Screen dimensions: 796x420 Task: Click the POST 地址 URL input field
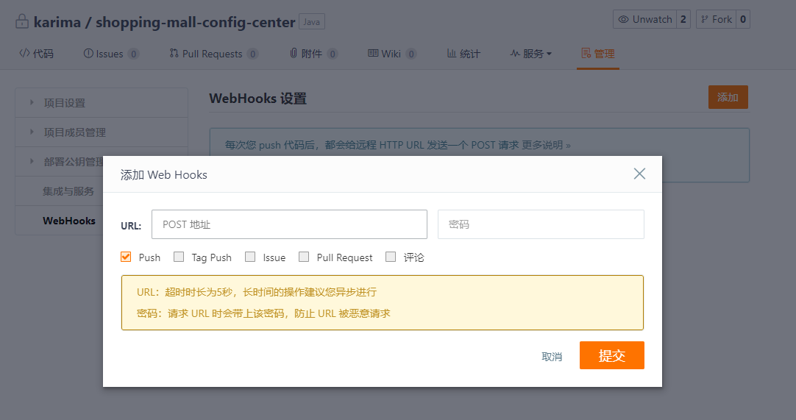click(x=289, y=224)
